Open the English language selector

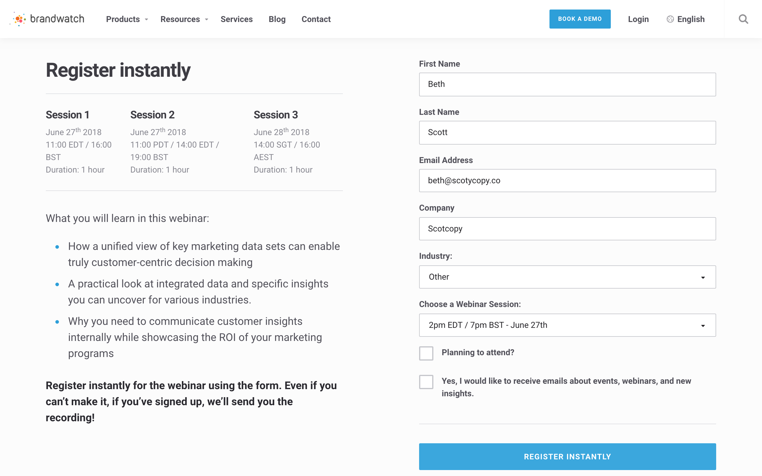(691, 19)
